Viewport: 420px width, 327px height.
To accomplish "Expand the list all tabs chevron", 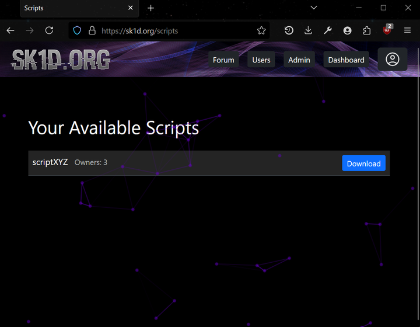I will [x=314, y=8].
